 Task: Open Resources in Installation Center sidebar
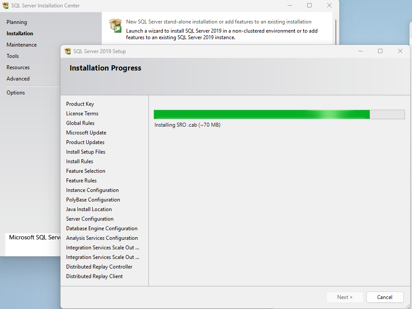(18, 67)
